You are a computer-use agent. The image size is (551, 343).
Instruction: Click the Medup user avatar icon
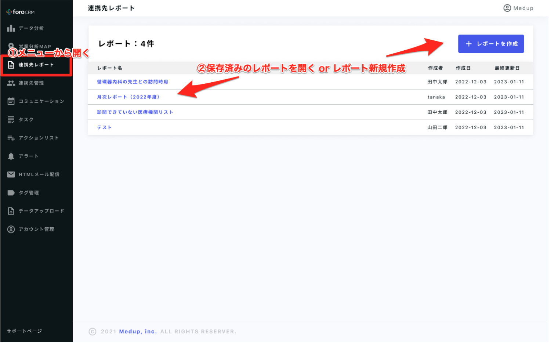[508, 8]
